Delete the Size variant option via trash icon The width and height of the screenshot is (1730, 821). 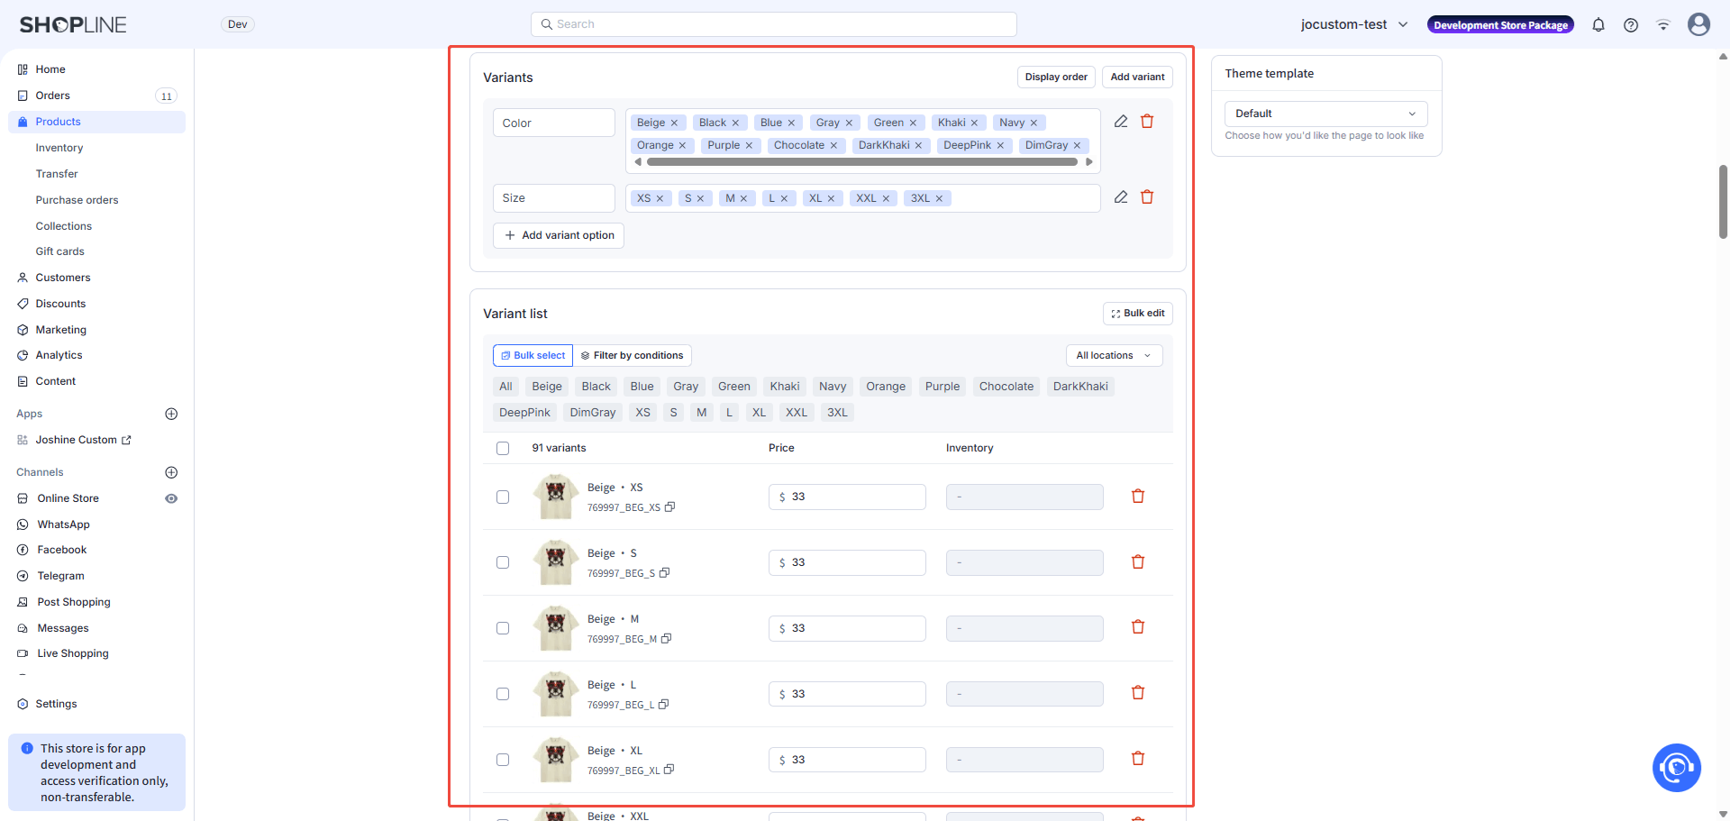point(1147,197)
